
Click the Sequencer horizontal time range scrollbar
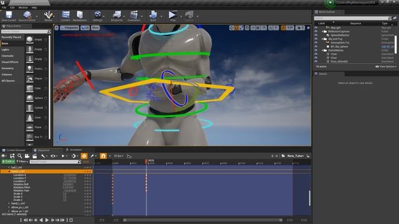[203, 220]
